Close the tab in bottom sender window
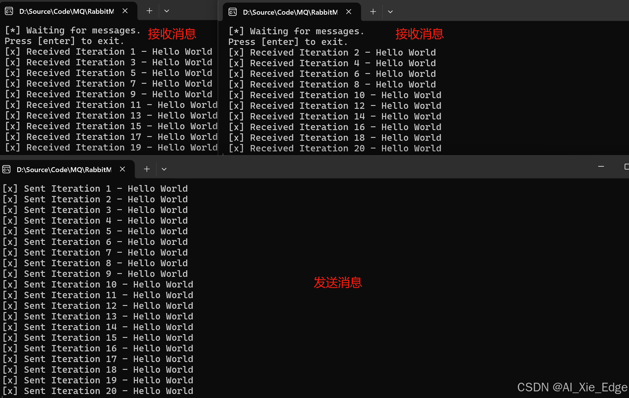Viewport: 629px width, 398px height. tap(122, 169)
